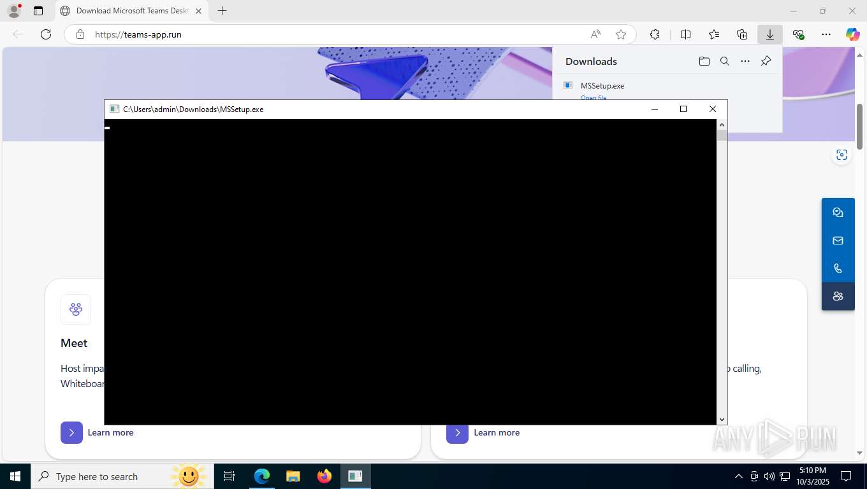Open Split screen icon
Screen dimensions: 867x489
pyautogui.click(x=686, y=34)
